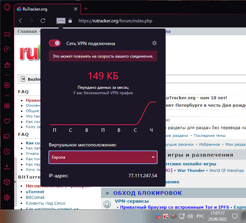Viewport: 246px width, 223px height.
Task: Go forward to next page
Action: click(x=32, y=21)
